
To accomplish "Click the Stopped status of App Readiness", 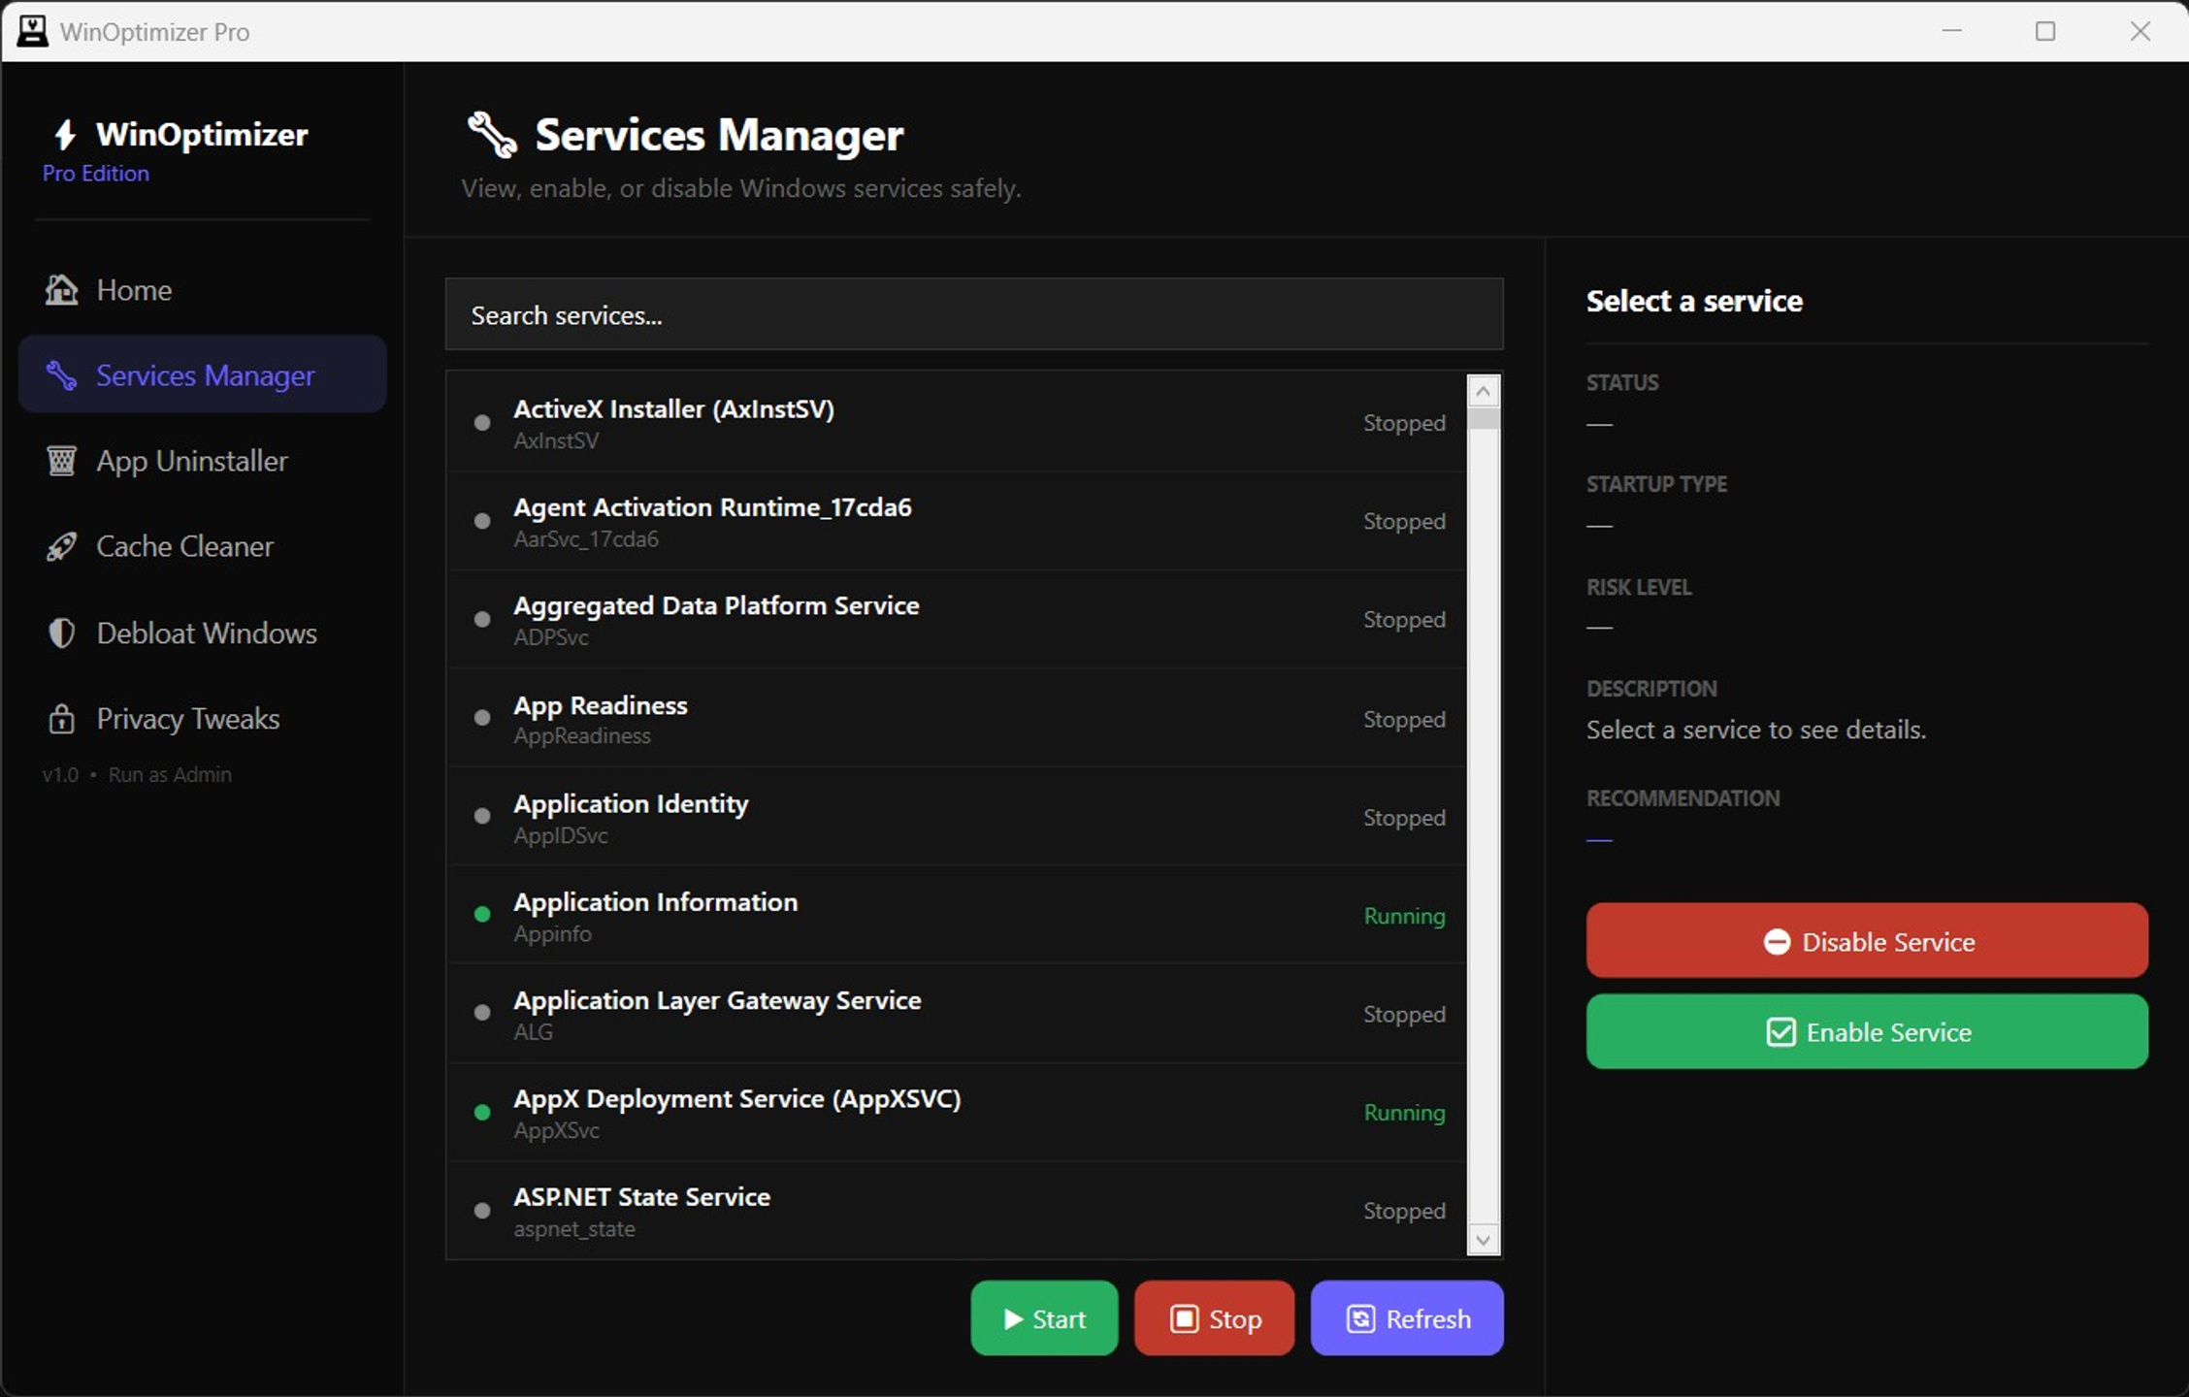I will pos(1404,719).
